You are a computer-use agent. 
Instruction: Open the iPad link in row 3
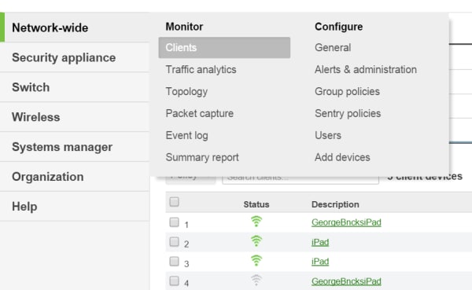coord(320,262)
